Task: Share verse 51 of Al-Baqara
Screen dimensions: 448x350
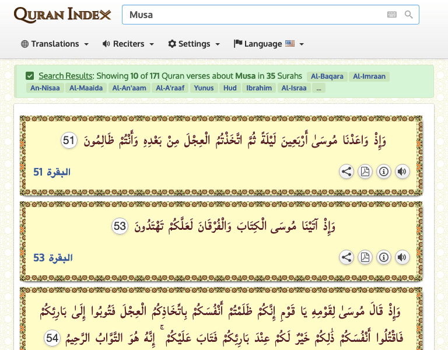Action: pyautogui.click(x=346, y=171)
